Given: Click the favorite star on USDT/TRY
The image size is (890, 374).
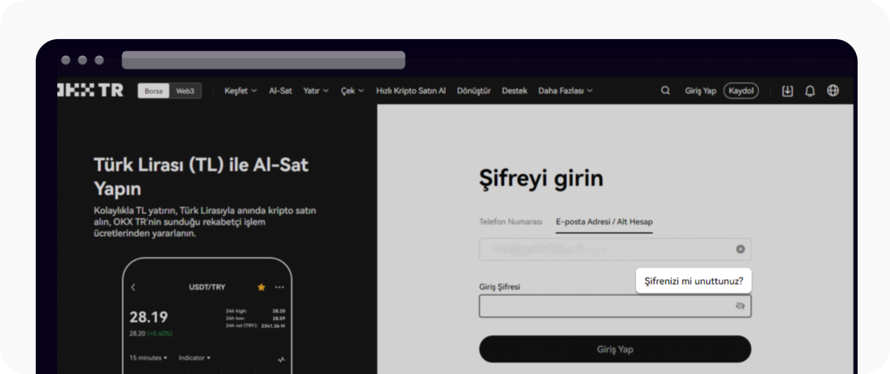Looking at the screenshot, I should point(261,287).
